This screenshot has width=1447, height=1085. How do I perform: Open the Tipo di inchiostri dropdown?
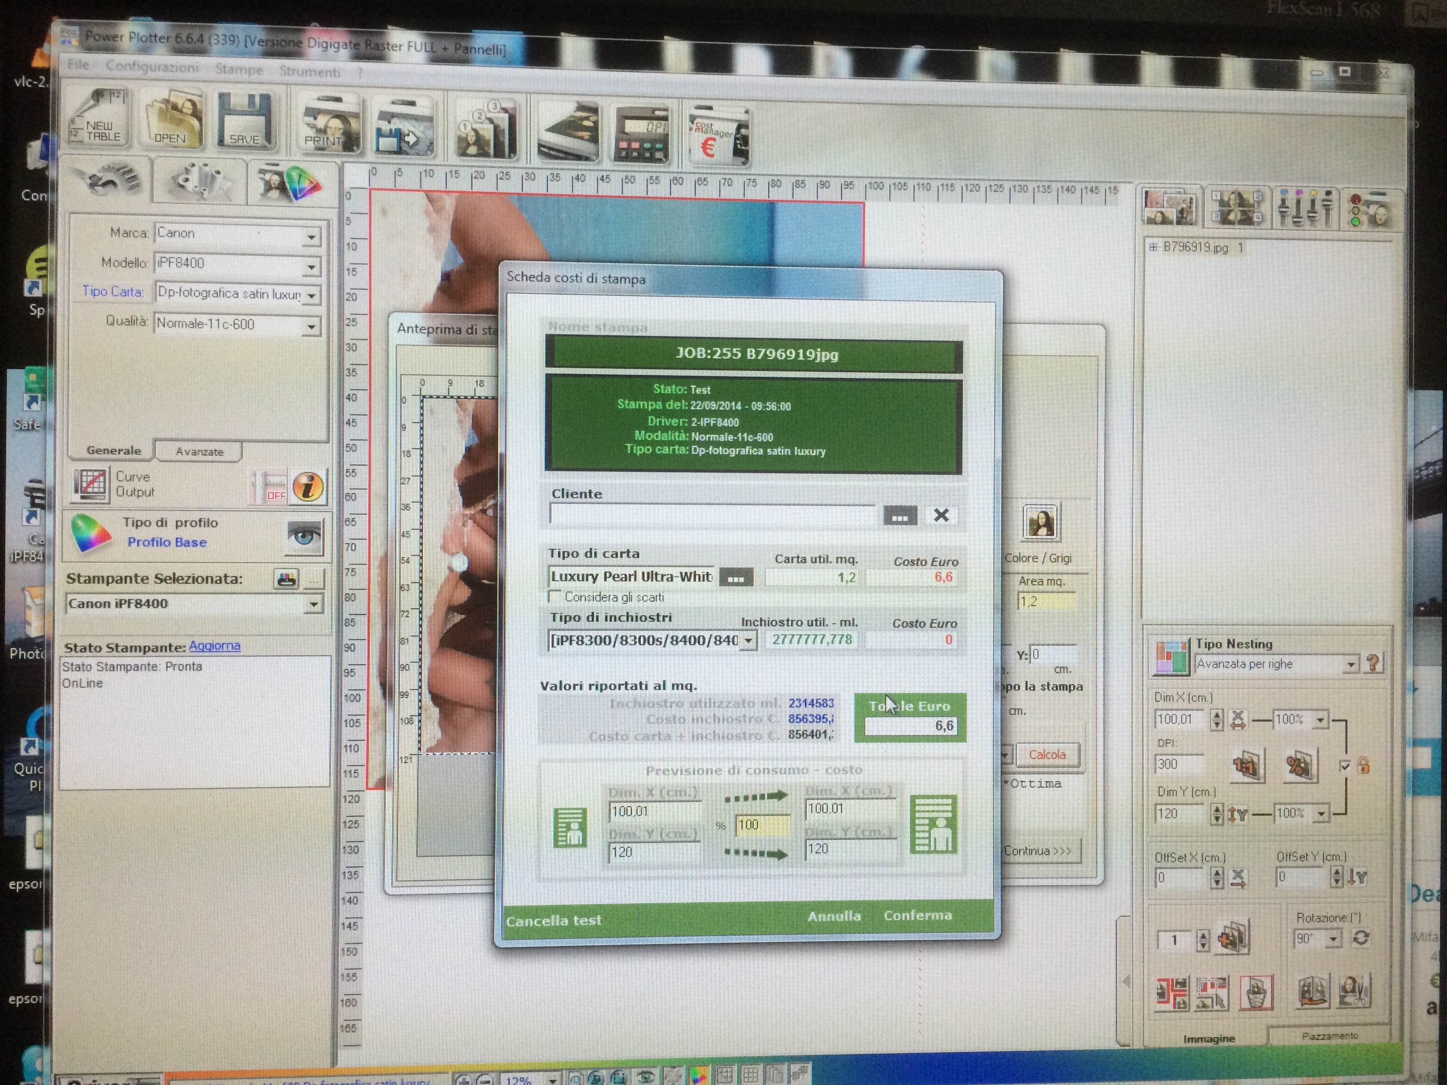pos(748,640)
